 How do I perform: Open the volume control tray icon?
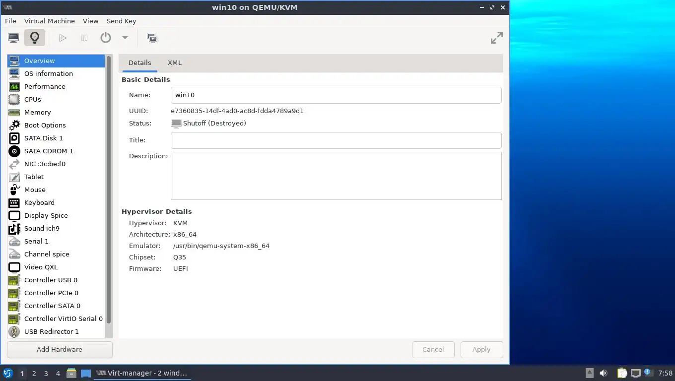604,373
